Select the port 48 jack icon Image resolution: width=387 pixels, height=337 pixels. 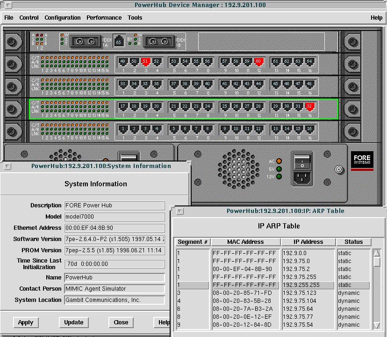click(309, 84)
